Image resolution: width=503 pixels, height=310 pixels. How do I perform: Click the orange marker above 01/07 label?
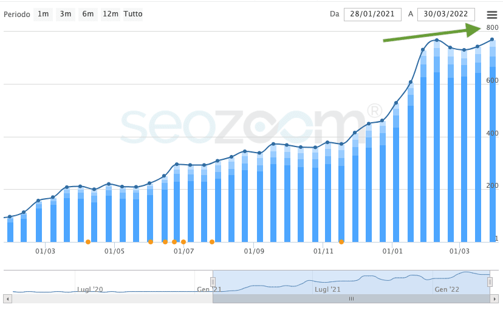coord(183,242)
